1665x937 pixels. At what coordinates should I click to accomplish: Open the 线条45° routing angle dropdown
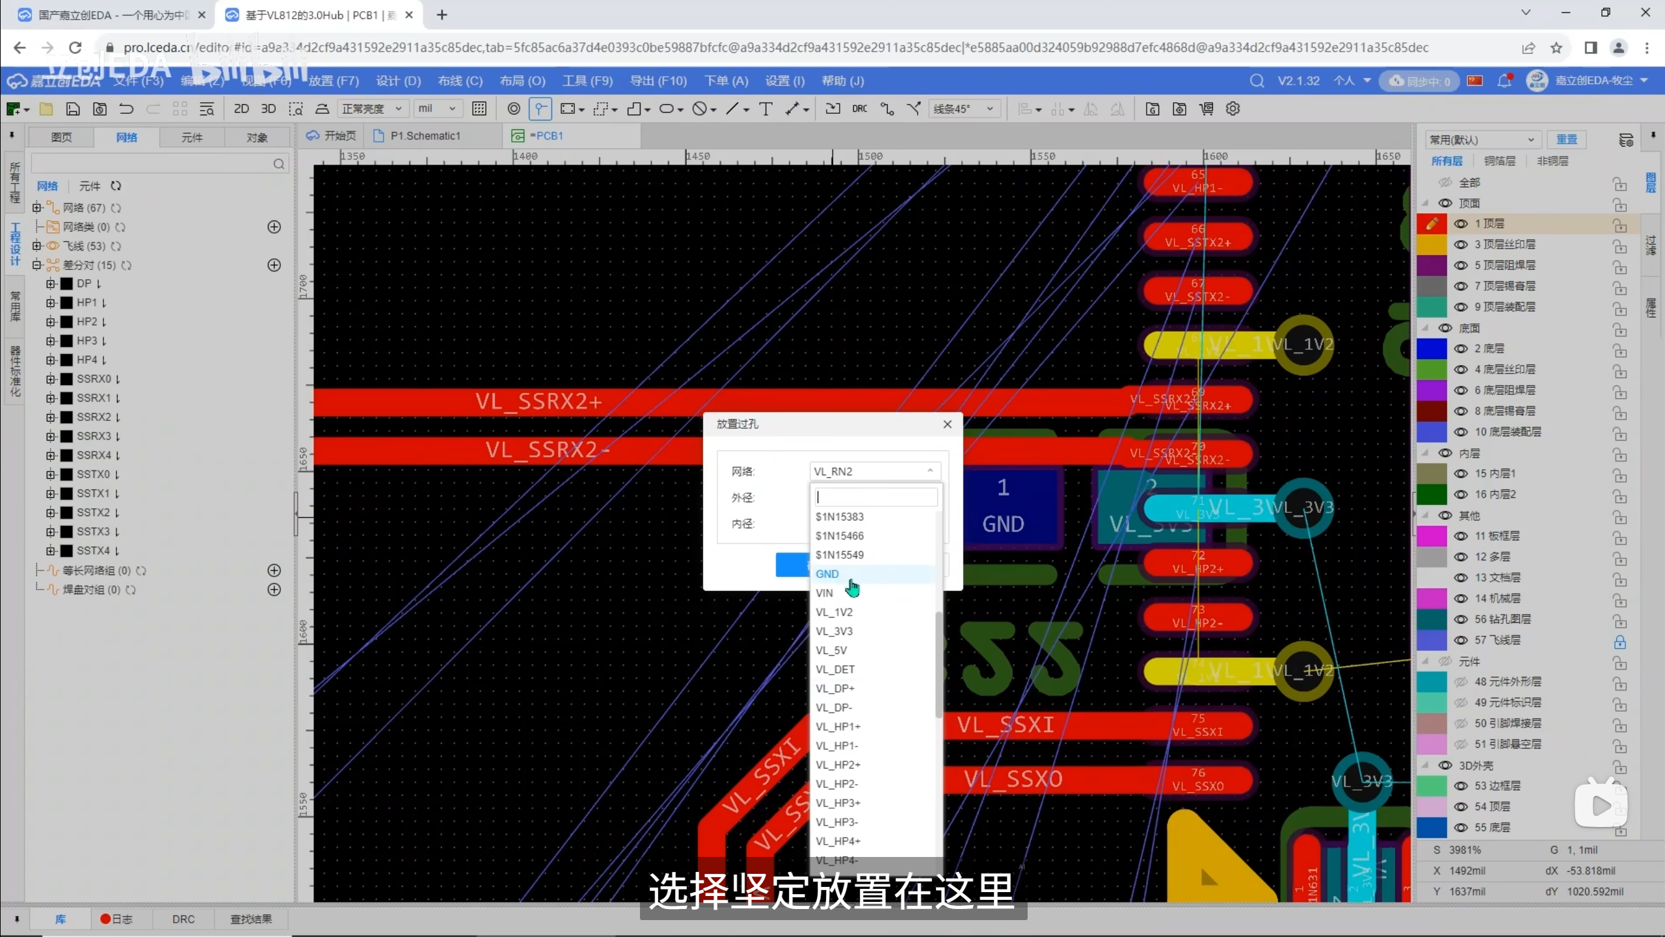click(963, 109)
